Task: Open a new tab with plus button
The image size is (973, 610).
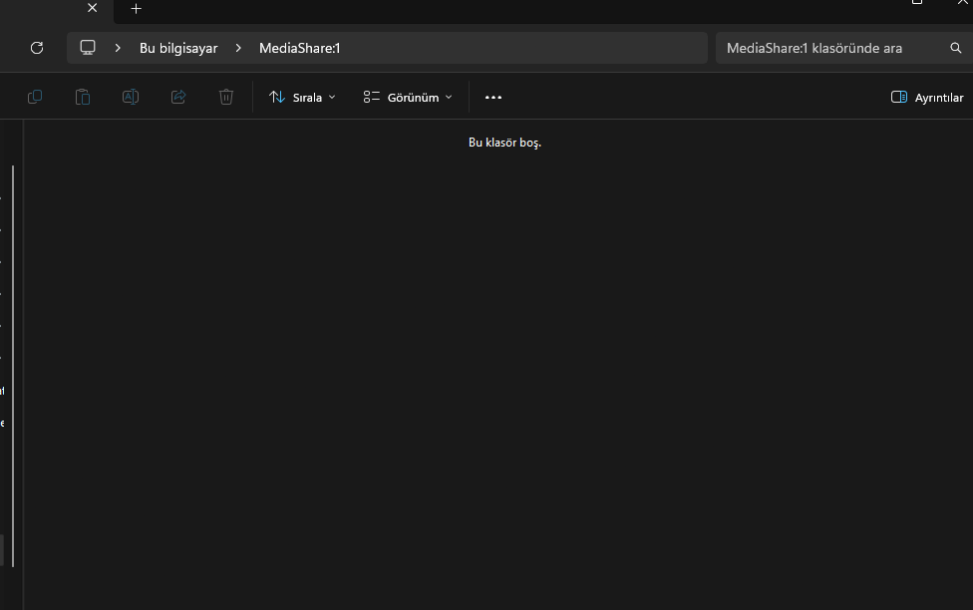Action: 137,9
